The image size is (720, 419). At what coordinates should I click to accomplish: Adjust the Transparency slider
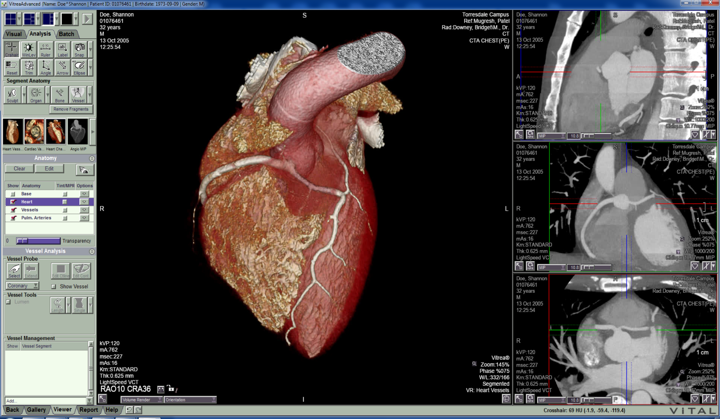38,241
